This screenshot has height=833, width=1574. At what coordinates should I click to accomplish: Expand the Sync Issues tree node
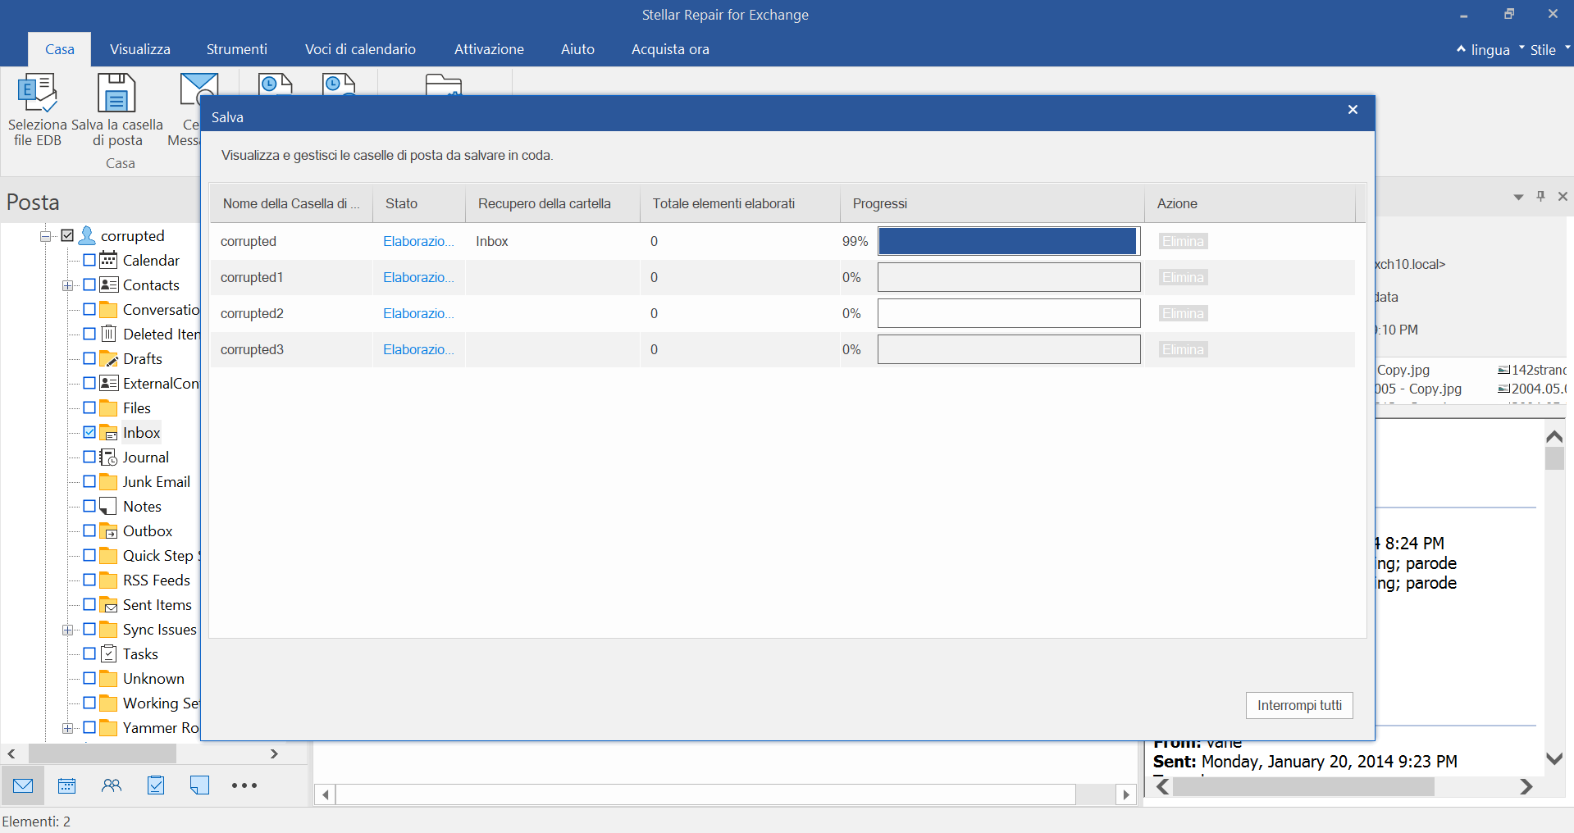(67, 630)
